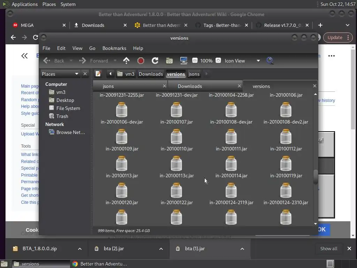Open the Icon View mode dropdown
Image resolution: width=357 pixels, height=268 pixels.
point(242,61)
